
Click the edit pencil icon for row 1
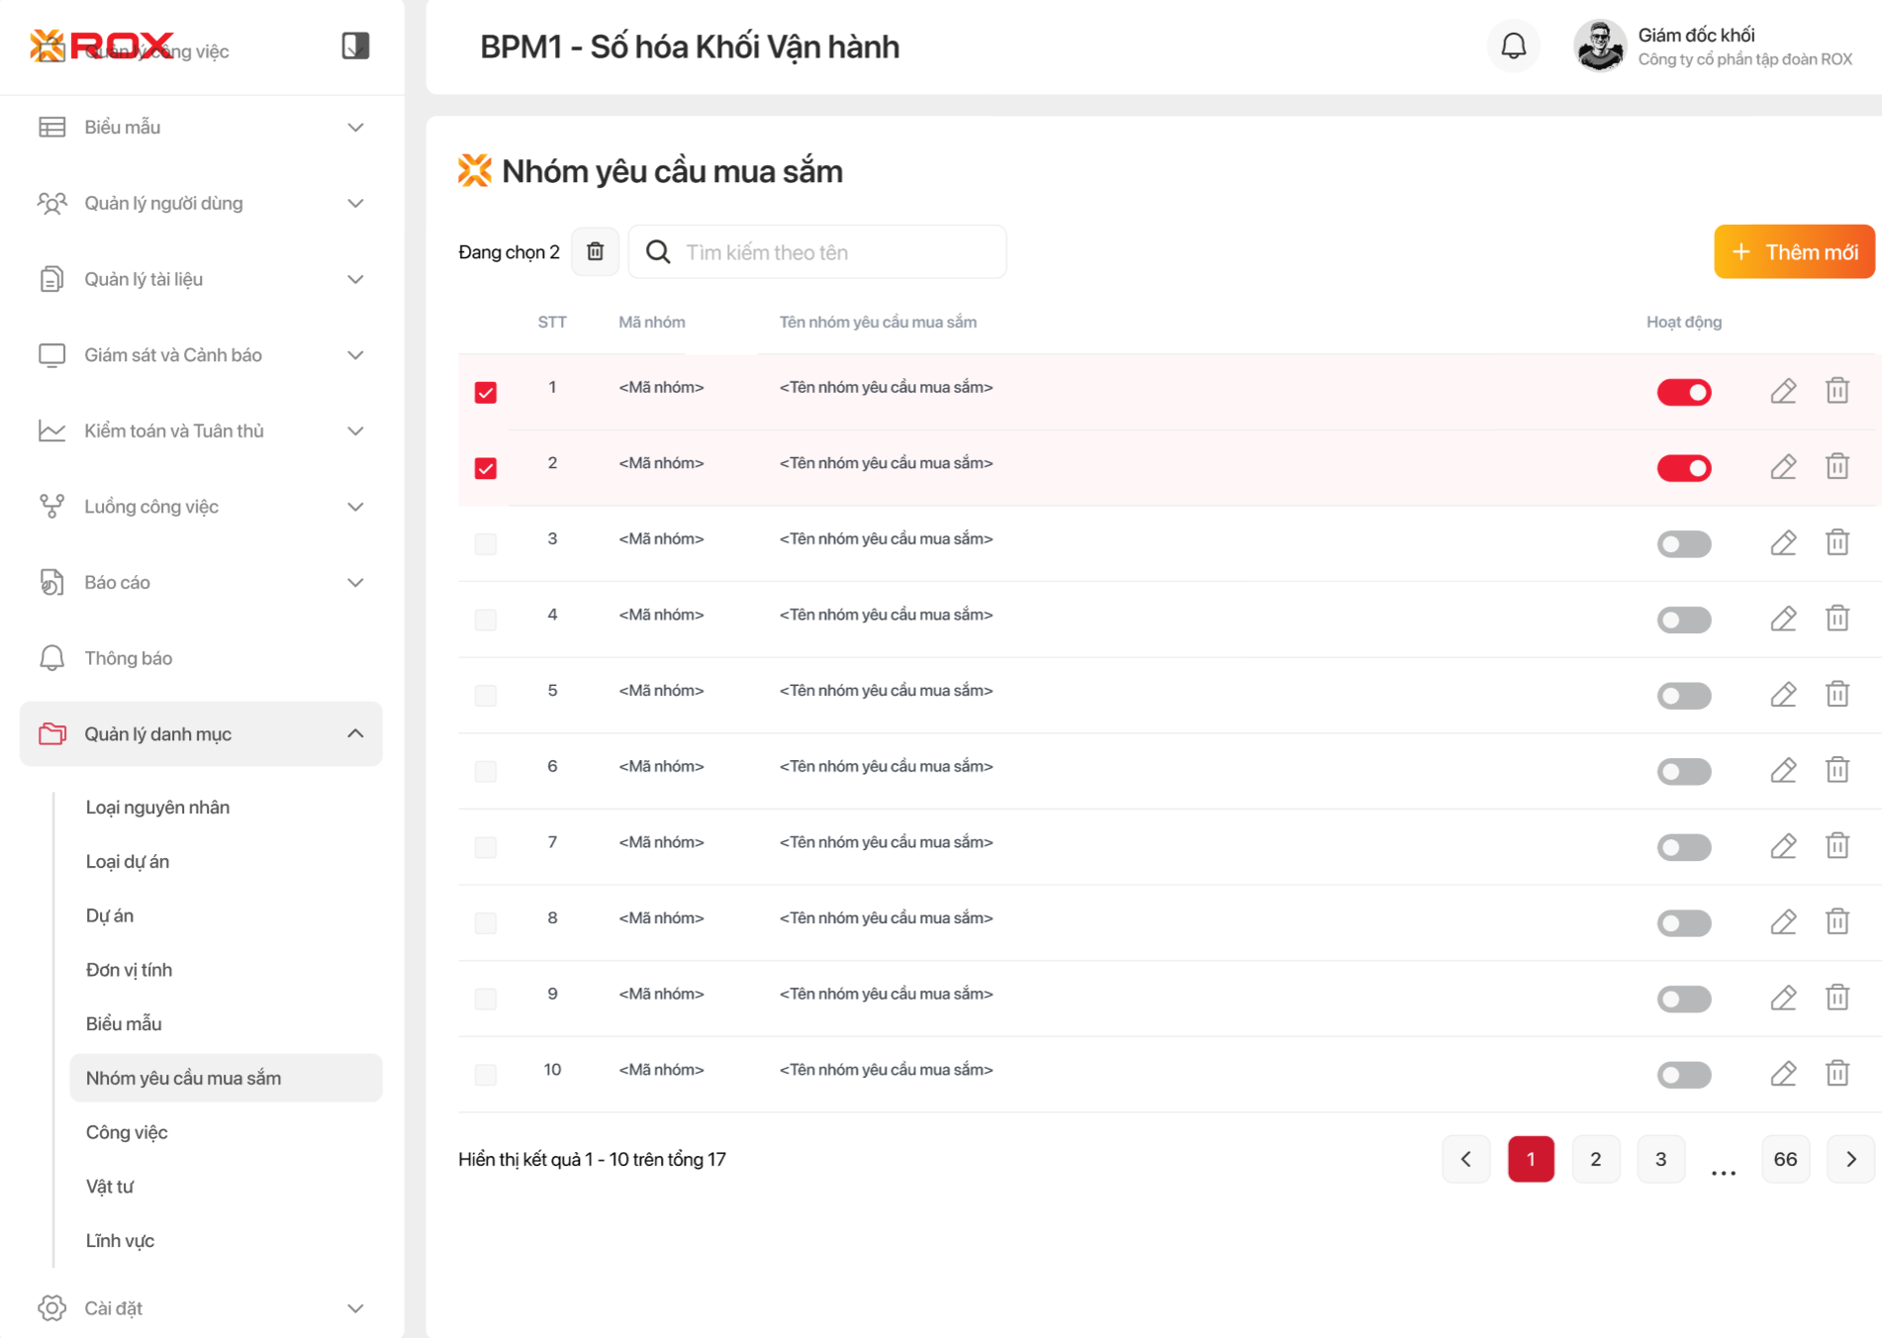click(1783, 391)
